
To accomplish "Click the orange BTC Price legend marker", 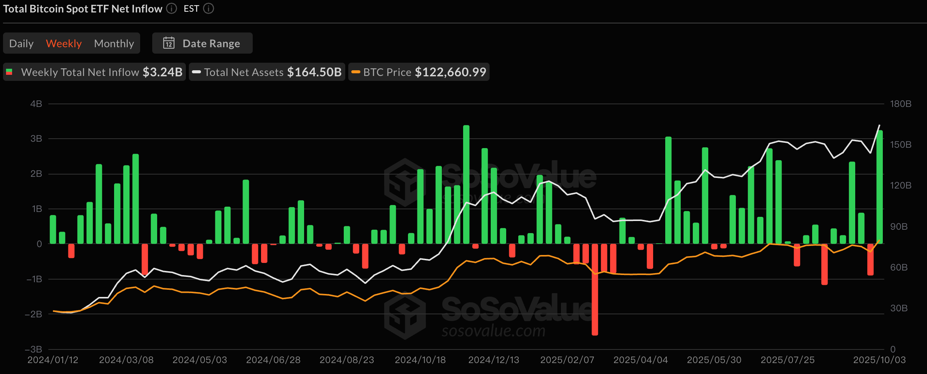I will (355, 72).
